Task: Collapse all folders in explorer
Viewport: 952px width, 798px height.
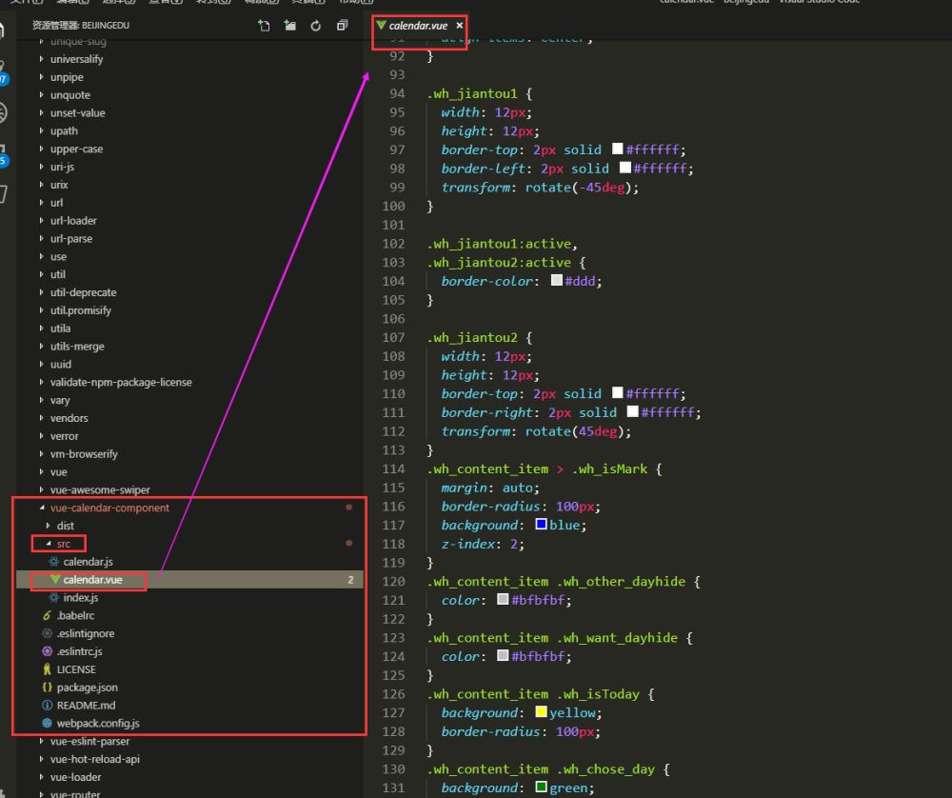Action: (342, 26)
